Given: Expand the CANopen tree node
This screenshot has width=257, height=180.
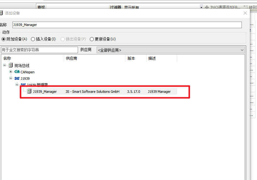Looking at the screenshot, I should point(11,72).
